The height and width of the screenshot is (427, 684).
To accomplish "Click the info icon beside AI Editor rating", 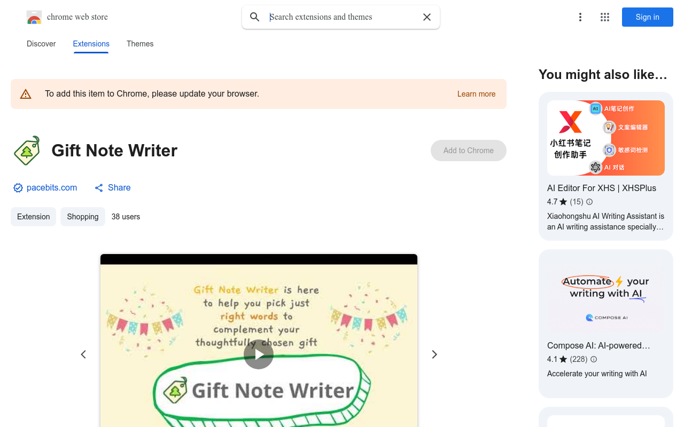I will coord(589,202).
